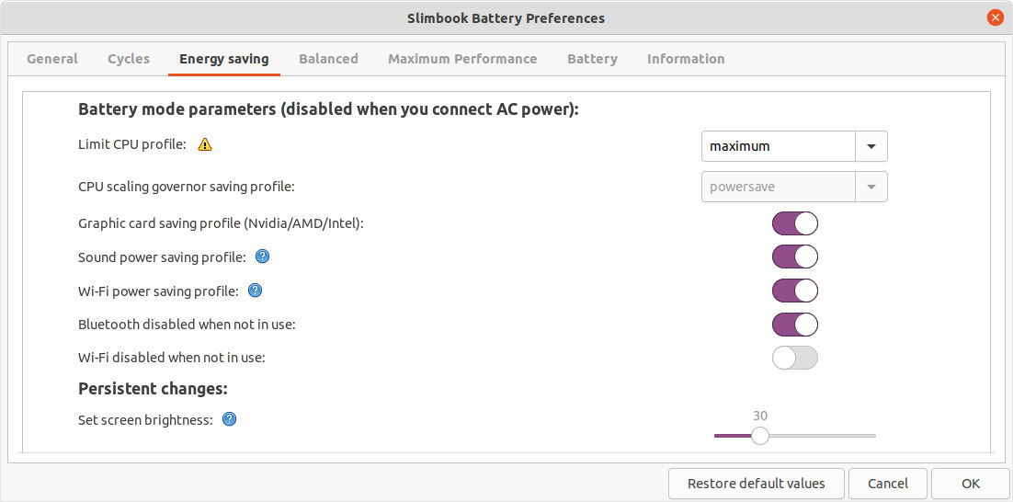Screen dimensions: 1013x502
Task: Click the help icon for Wi-Fi power saving
Action: [x=256, y=291]
